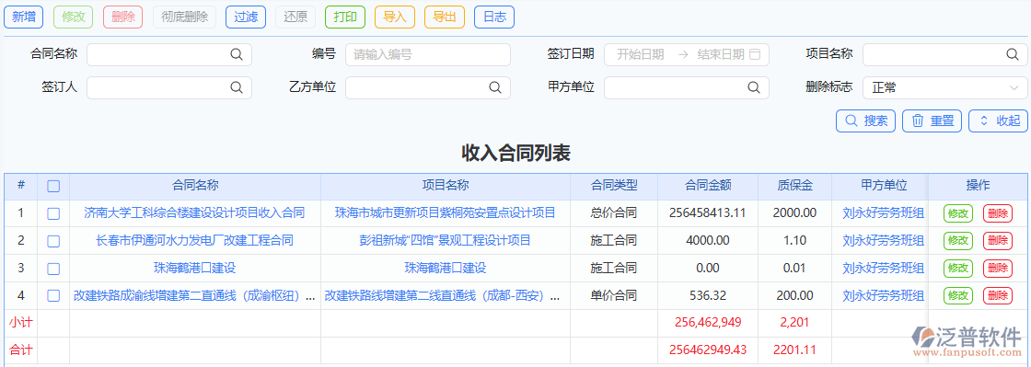Click the 质保金 column header
Screen dimensions: 1031x367
click(795, 186)
